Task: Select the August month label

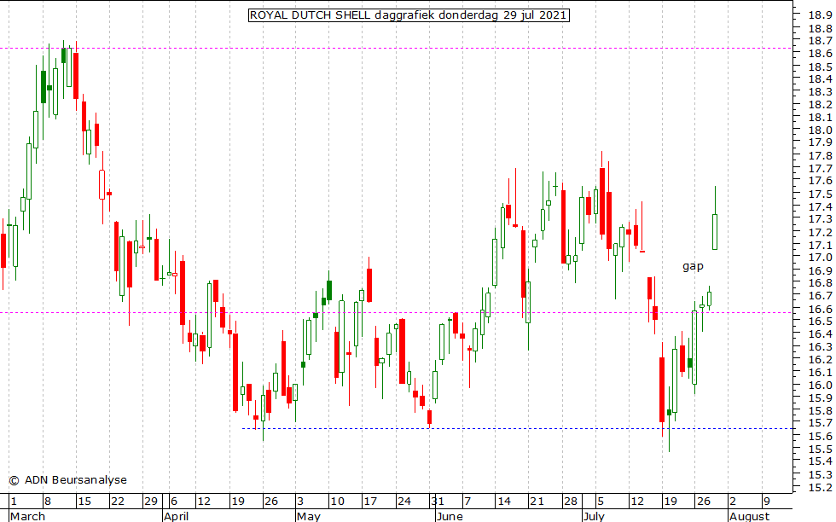Action: point(750,516)
